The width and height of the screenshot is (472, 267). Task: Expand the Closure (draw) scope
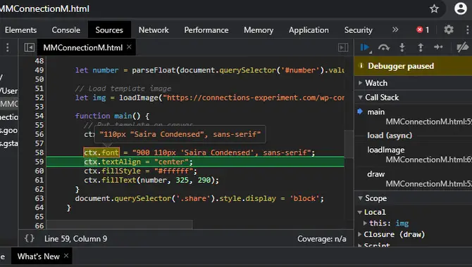tap(359, 234)
